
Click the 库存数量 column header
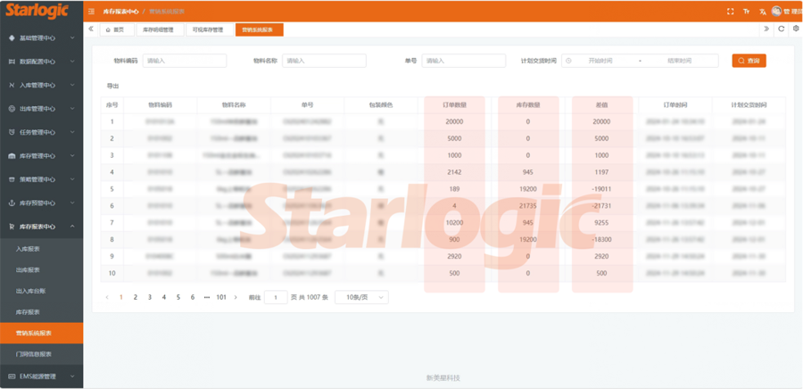(x=528, y=105)
